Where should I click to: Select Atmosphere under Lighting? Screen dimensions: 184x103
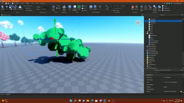tap(154, 35)
